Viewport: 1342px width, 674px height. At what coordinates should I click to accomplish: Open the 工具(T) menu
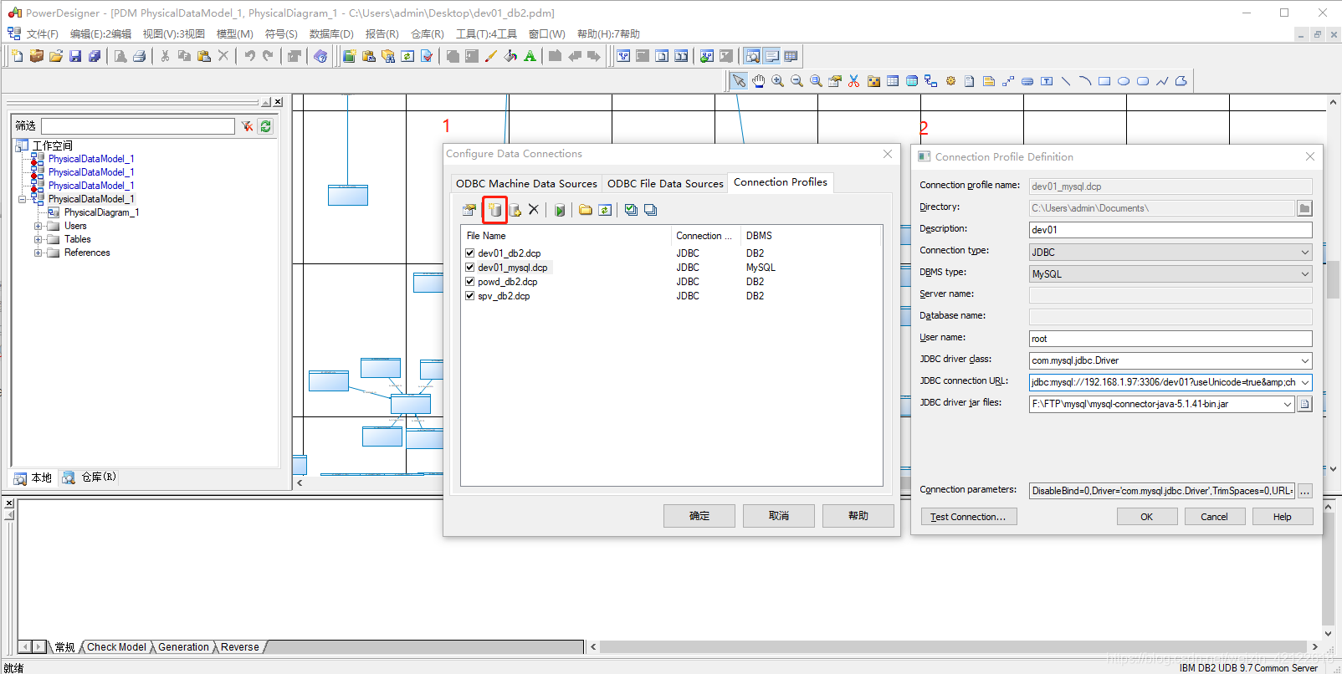coord(486,34)
